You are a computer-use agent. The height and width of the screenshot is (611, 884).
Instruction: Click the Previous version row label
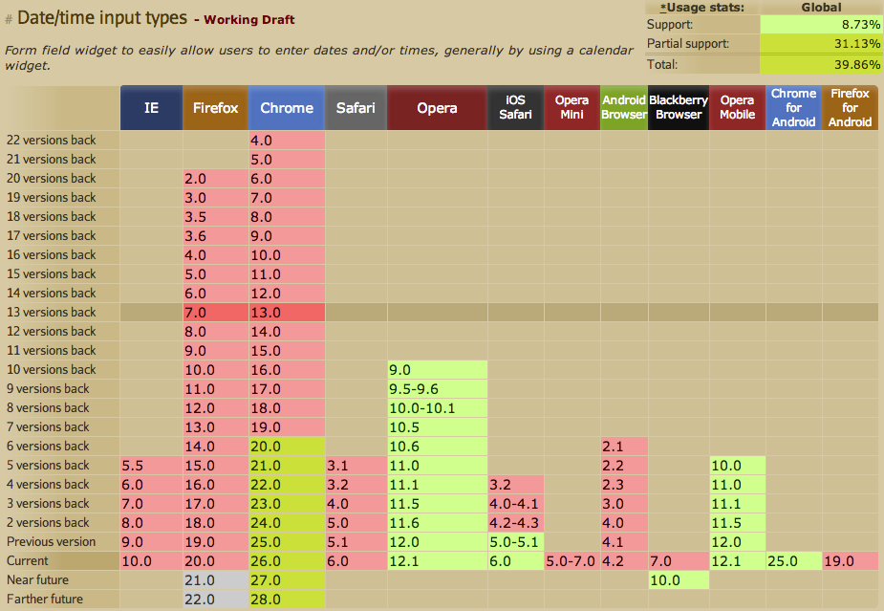52,541
